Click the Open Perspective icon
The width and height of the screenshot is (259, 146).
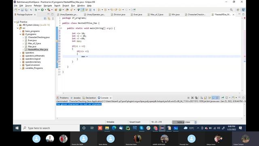[238, 10]
